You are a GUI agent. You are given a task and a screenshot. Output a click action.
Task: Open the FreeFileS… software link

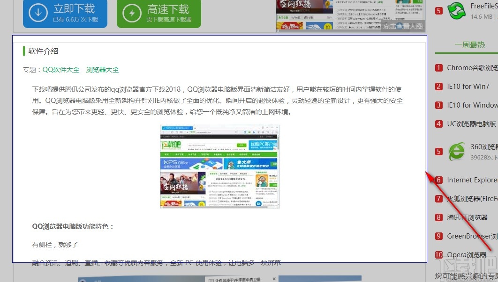[484, 6]
